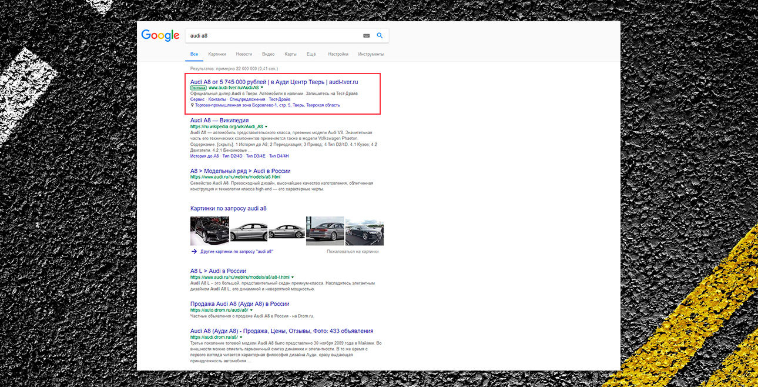The height and width of the screenshot is (387, 758).
Task: Open the Настройки dropdown
Action: tap(338, 54)
